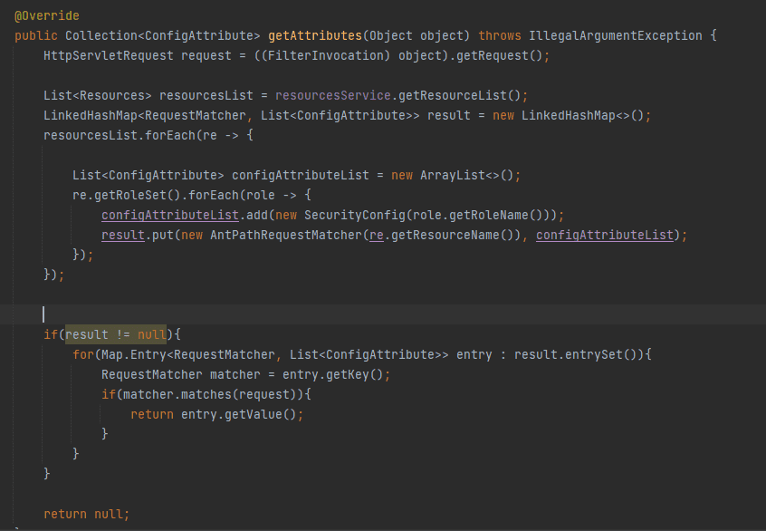This screenshot has width=766, height=531.
Task: Click highlighted 'result != null' condition
Action: (x=116, y=334)
